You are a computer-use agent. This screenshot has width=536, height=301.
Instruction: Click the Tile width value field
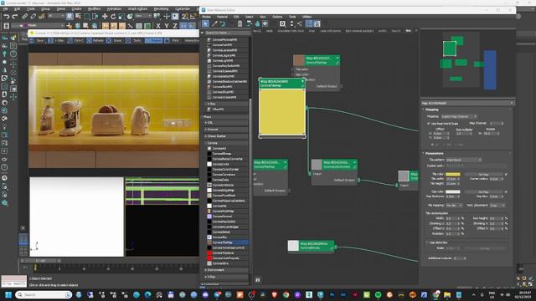click(x=451, y=179)
